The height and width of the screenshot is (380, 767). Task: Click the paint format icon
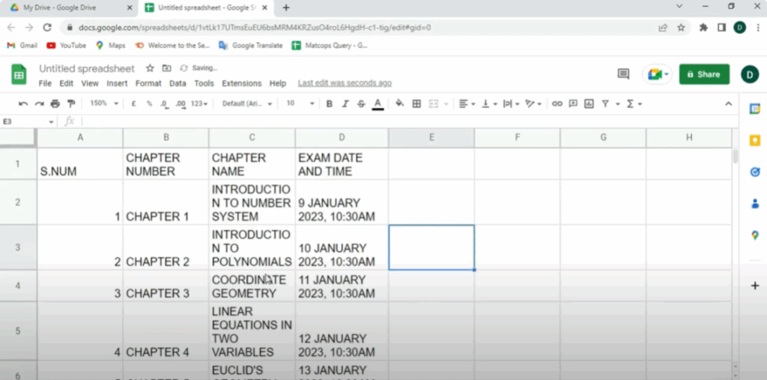pyautogui.click(x=71, y=103)
